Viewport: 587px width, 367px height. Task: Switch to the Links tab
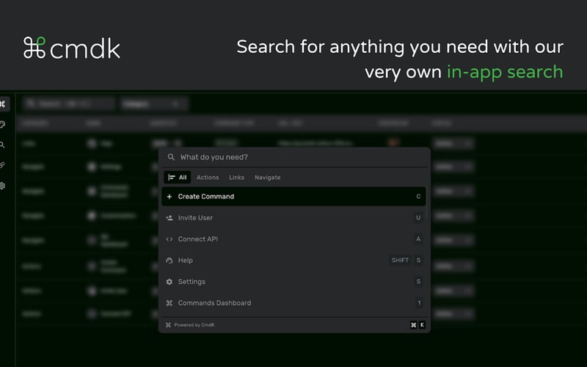click(x=236, y=178)
